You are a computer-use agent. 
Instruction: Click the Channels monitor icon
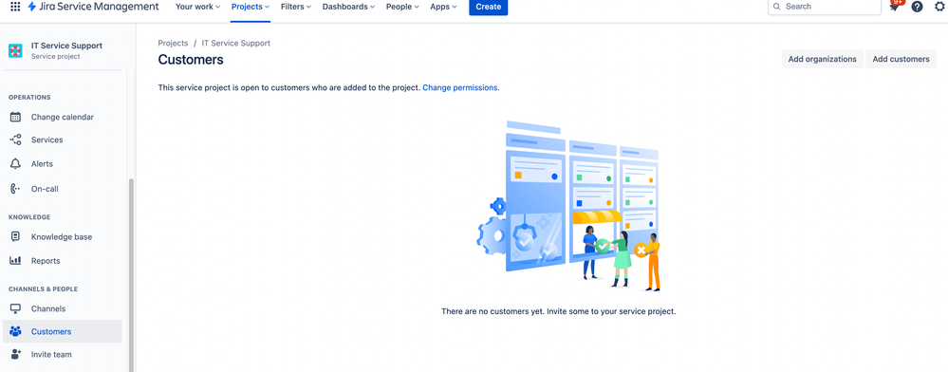tap(16, 308)
